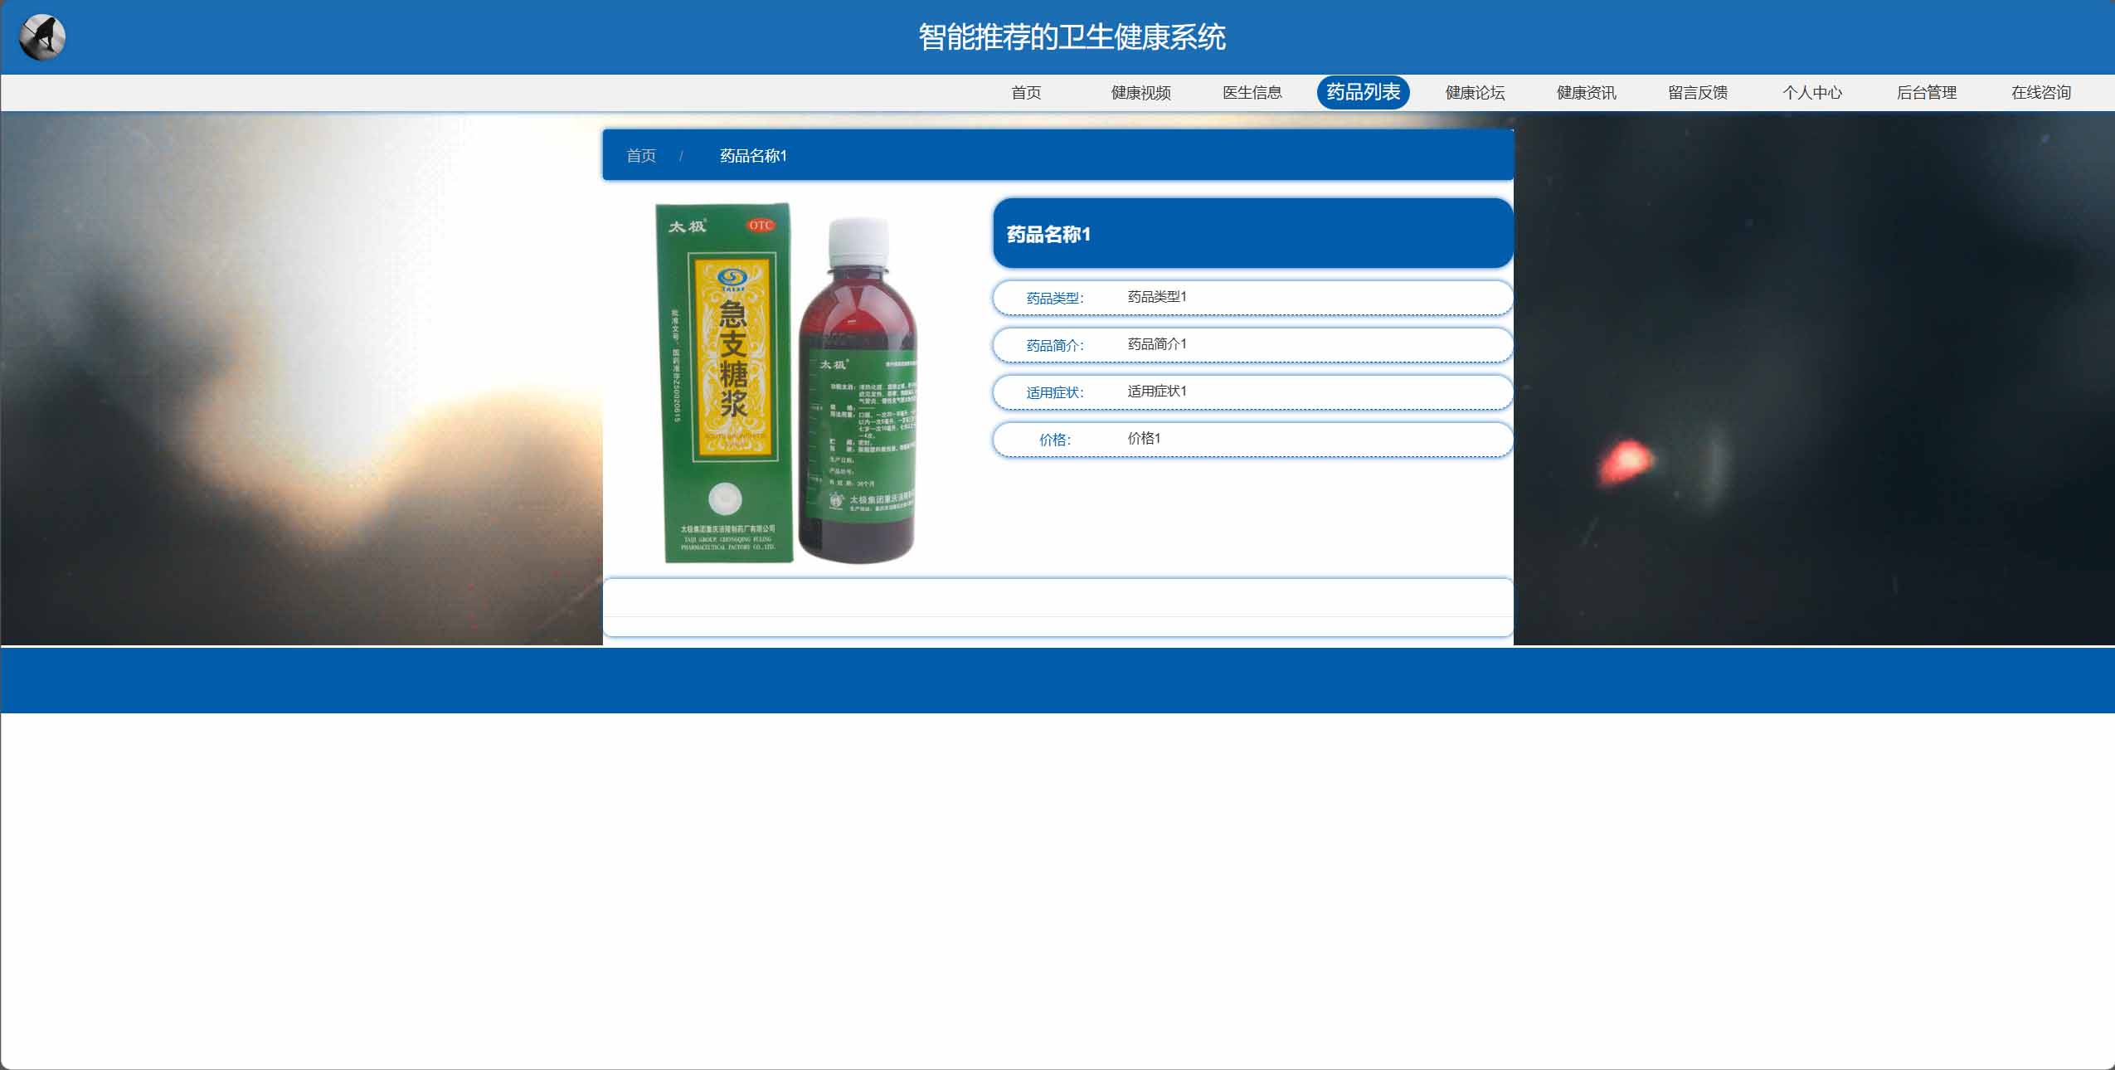2115x1070 pixels.
Task: Select the highlighted 药品列表 tab
Action: pos(1364,92)
